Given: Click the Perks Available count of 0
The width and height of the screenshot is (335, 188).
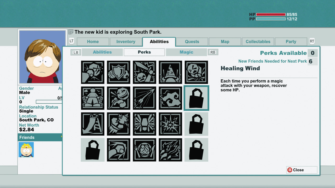Looking at the screenshot, I should click(312, 53).
